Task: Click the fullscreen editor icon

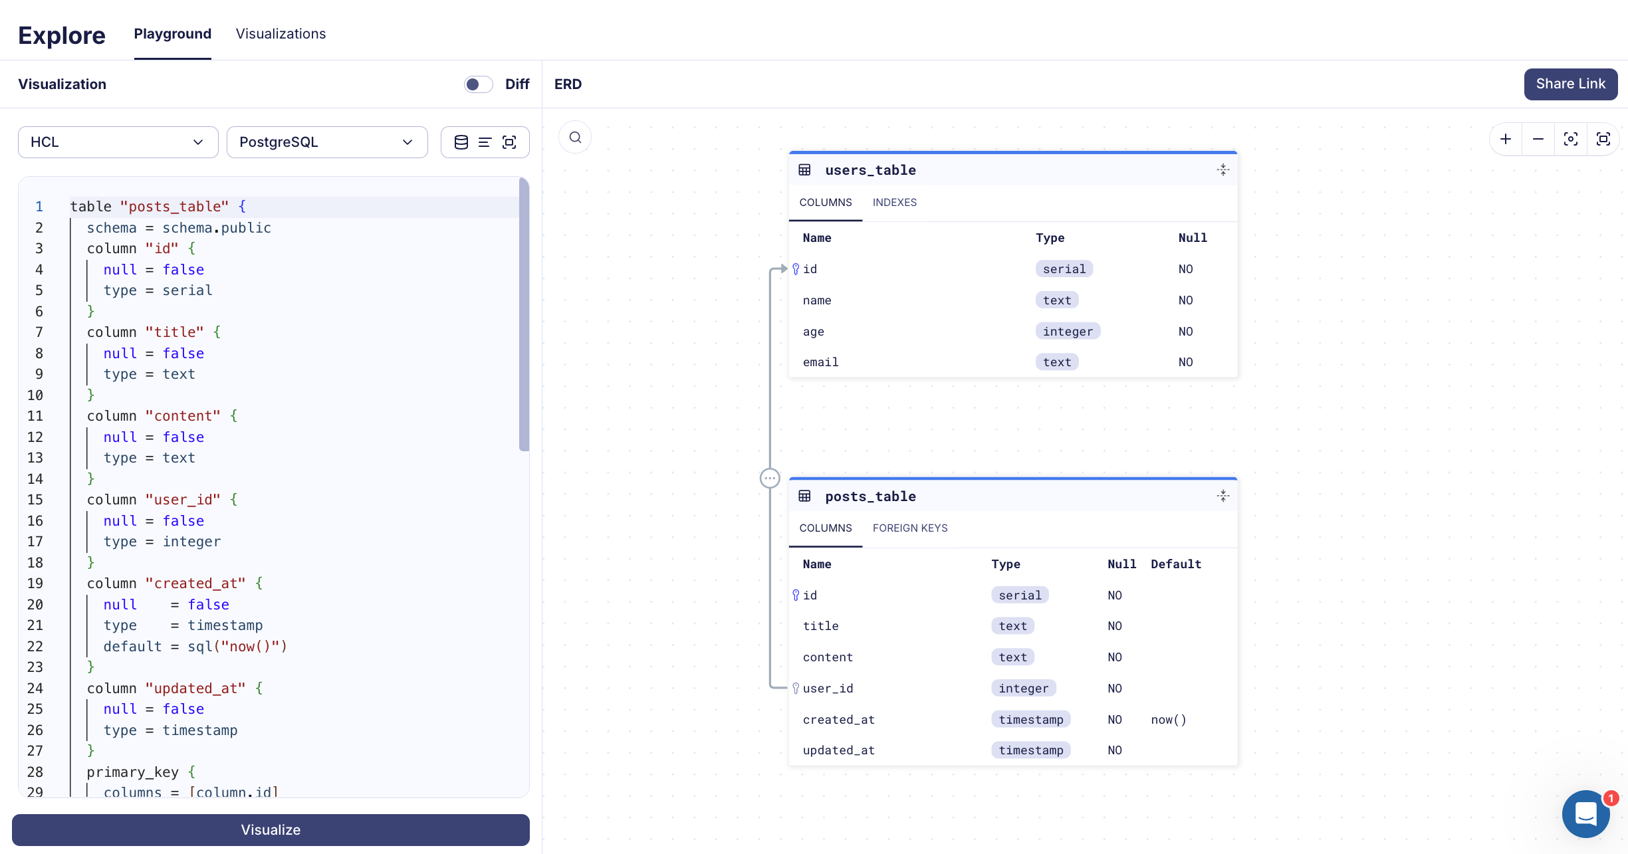Action: (x=510, y=142)
